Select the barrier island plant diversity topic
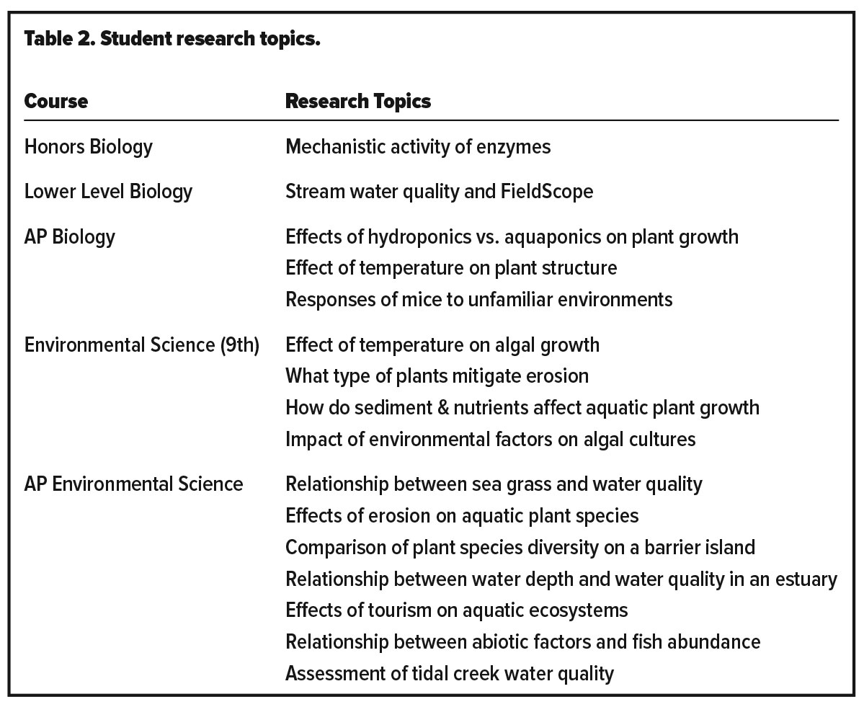The image size is (864, 707). (x=520, y=547)
